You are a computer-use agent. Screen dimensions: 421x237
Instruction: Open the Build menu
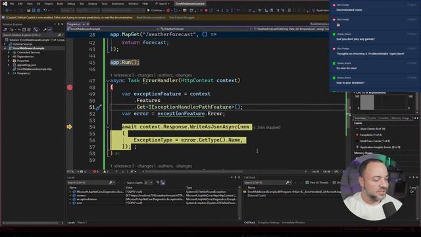click(60, 4)
